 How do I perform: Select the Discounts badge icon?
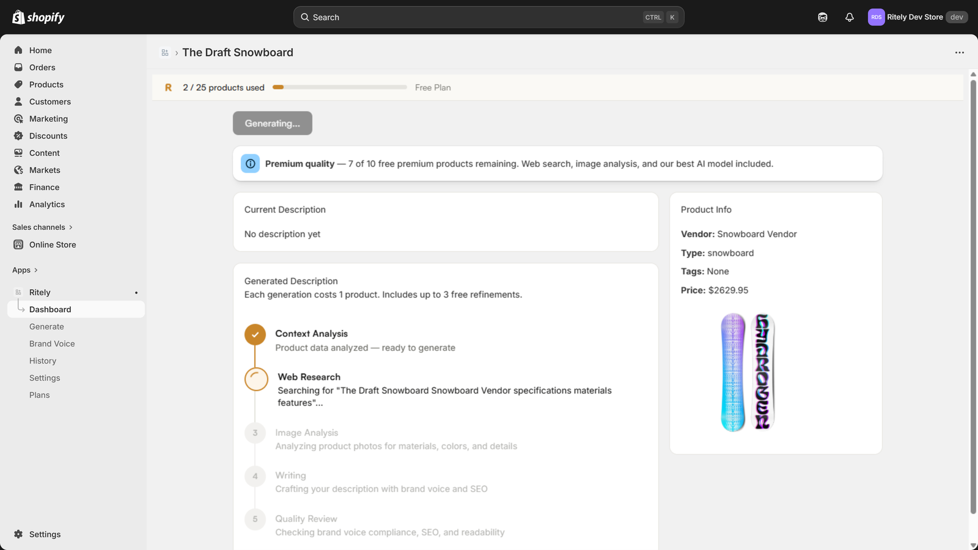click(18, 136)
